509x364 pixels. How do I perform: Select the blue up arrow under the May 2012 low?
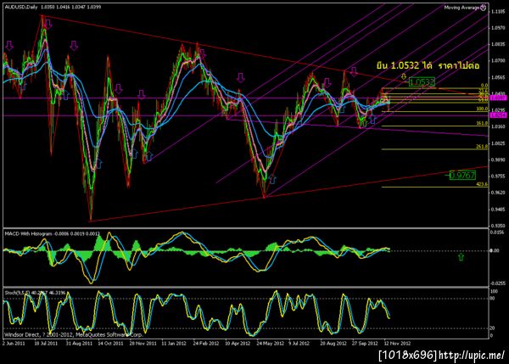272,179
